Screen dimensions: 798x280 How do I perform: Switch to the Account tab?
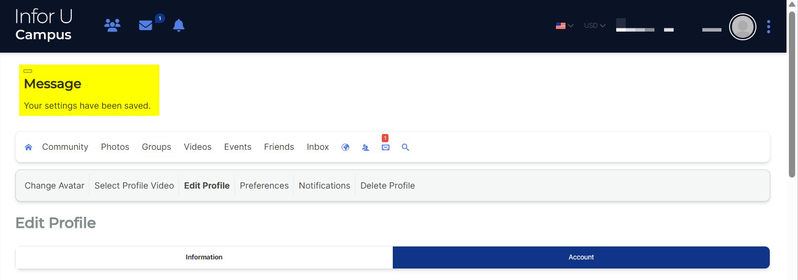[x=581, y=258]
